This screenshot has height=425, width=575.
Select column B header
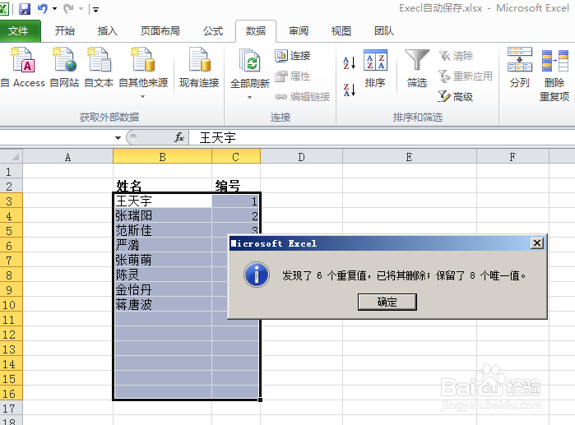[162, 157]
